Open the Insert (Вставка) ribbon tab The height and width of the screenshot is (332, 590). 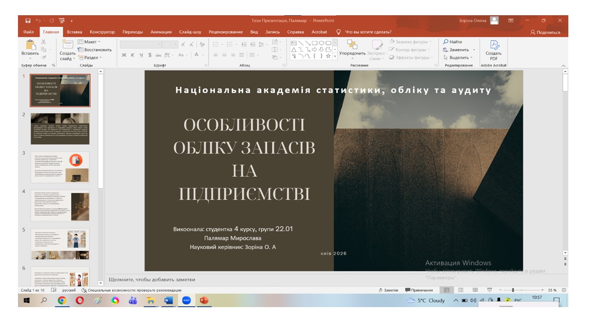pyautogui.click(x=74, y=32)
